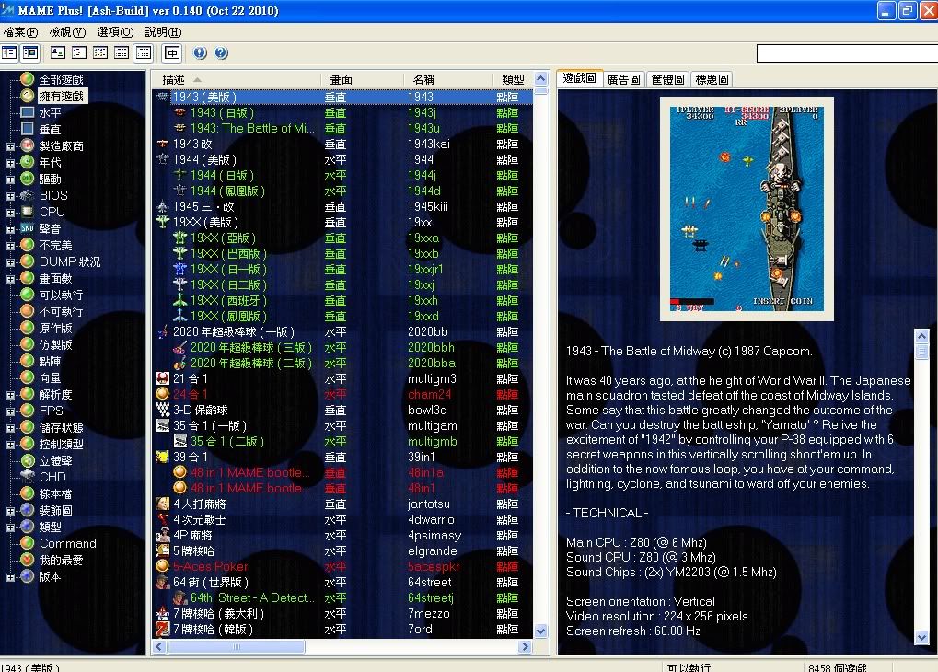
Task: Expand the BIOS tree node
Action: click(x=10, y=196)
